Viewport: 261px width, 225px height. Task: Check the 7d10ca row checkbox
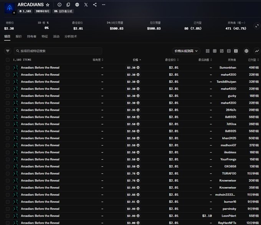(x=8, y=124)
